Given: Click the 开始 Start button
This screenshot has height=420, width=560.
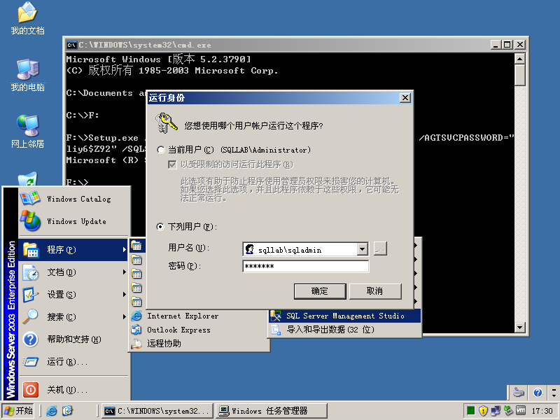Looking at the screenshot, I should (18, 411).
